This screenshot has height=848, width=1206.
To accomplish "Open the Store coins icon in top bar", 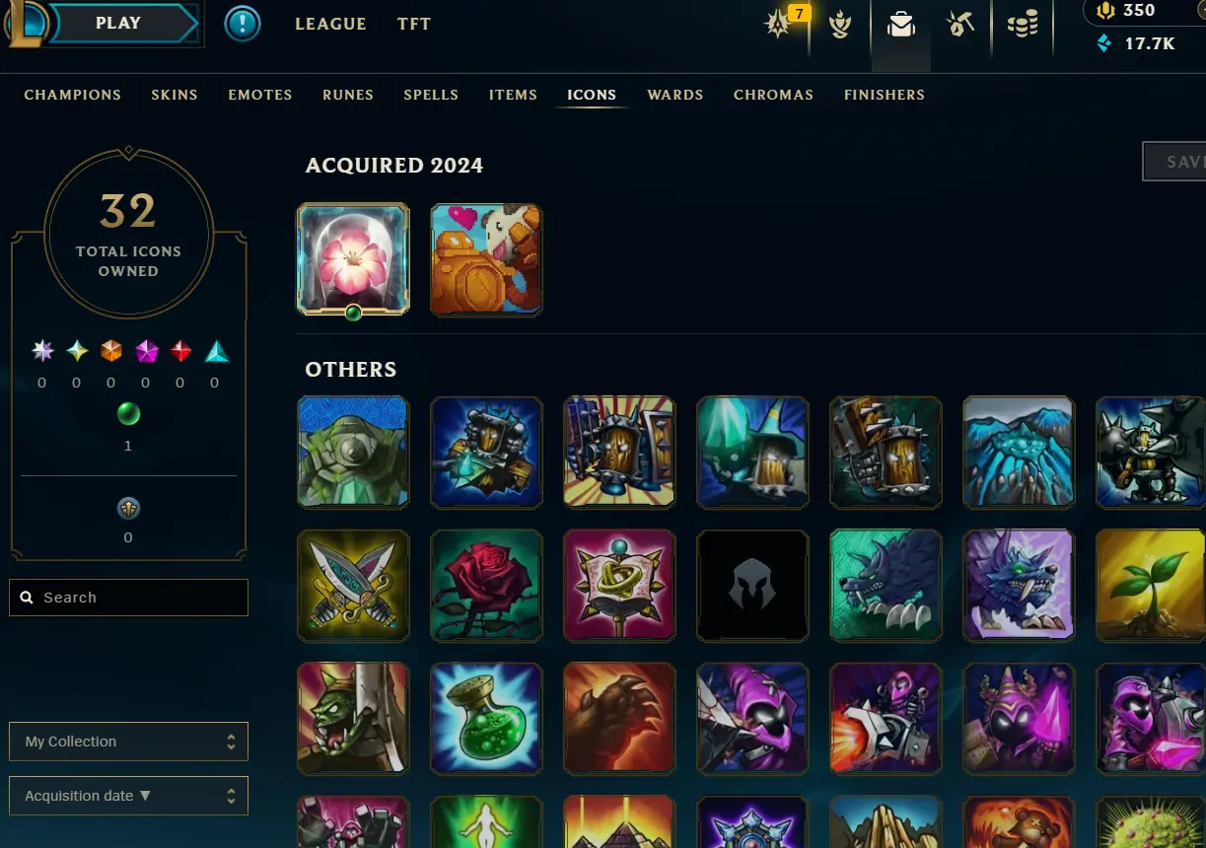I will coord(1023,24).
